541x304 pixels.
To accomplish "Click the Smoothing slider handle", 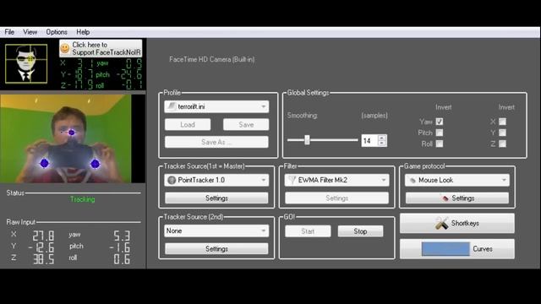I will coord(307,140).
